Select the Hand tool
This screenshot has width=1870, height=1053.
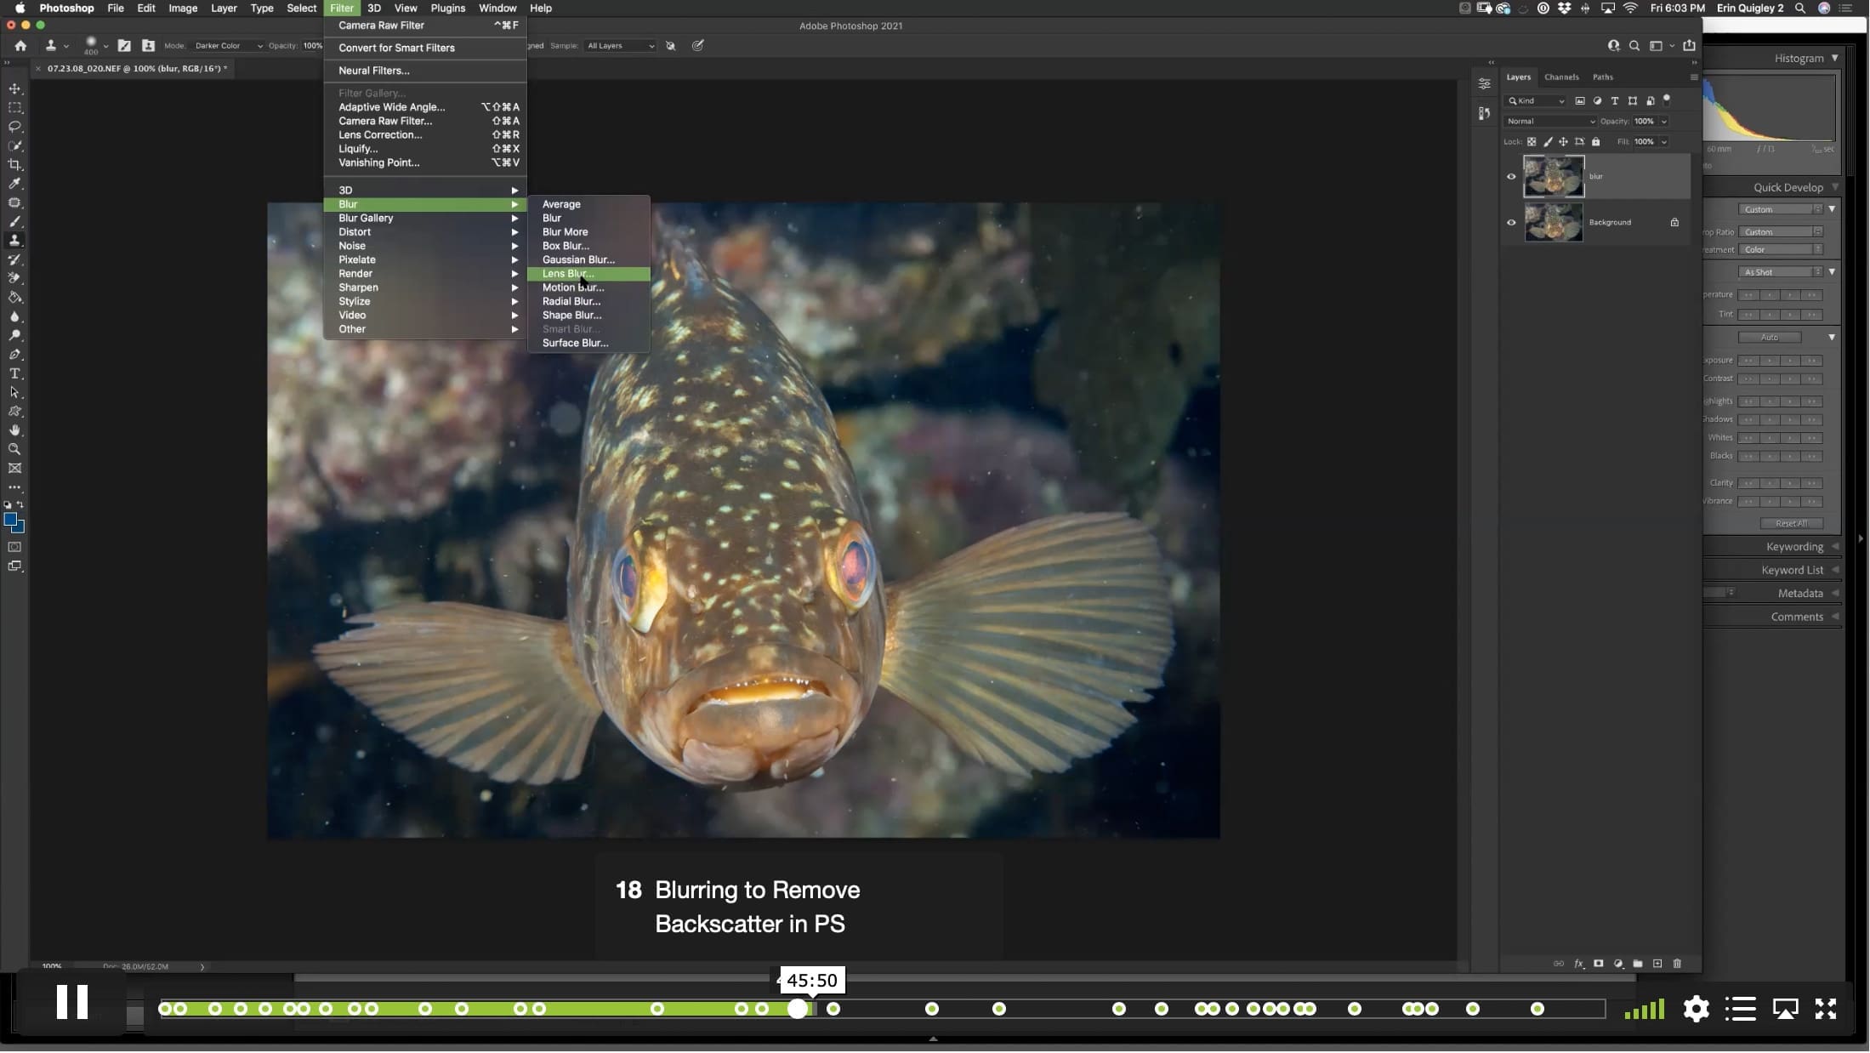click(x=14, y=430)
